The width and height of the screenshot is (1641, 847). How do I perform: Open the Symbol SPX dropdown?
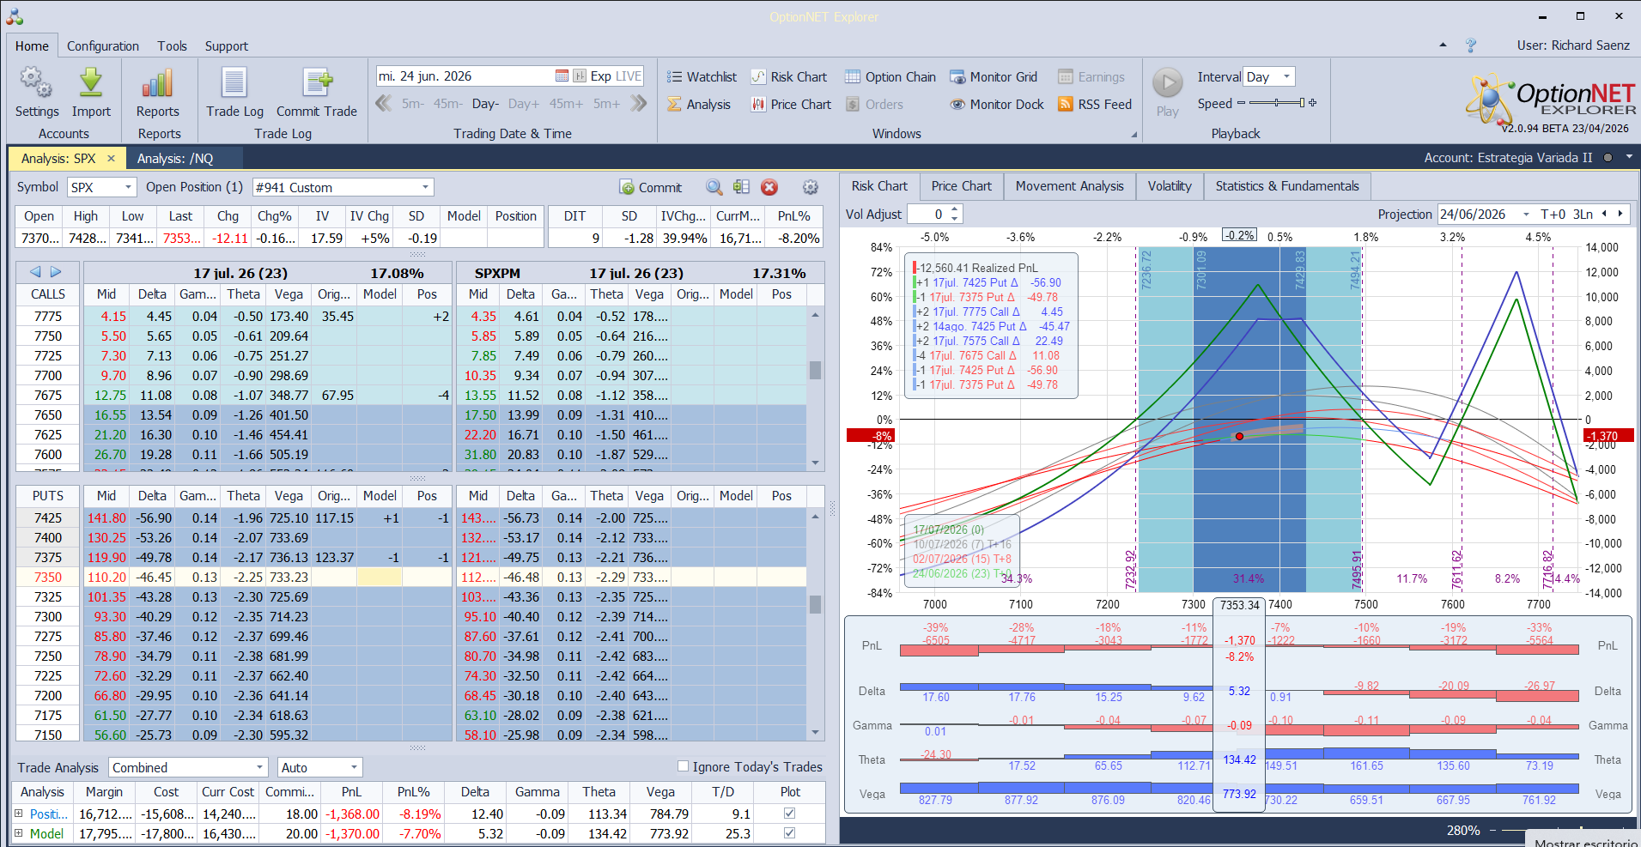click(128, 187)
